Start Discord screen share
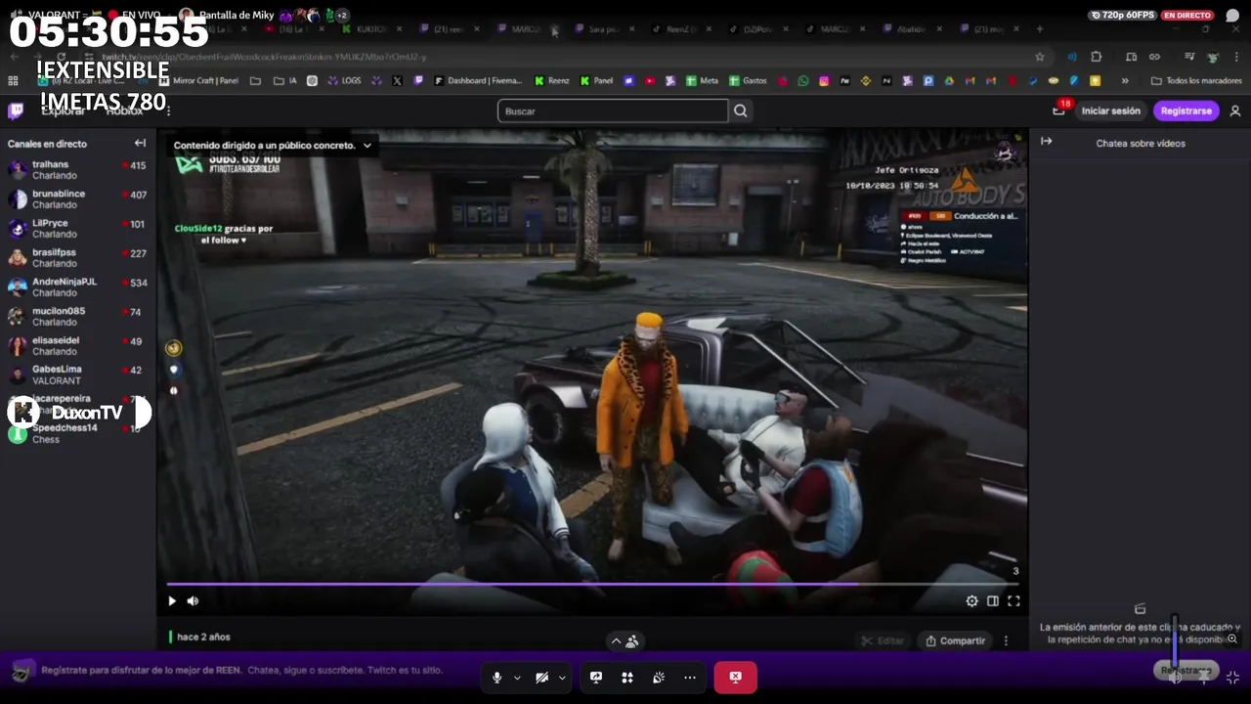The image size is (1251, 704). coord(595,677)
